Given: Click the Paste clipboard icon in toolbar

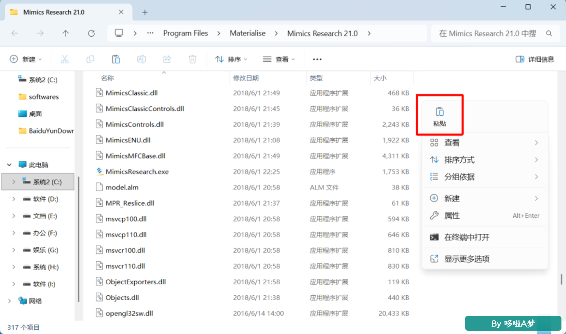Looking at the screenshot, I should click(116, 59).
